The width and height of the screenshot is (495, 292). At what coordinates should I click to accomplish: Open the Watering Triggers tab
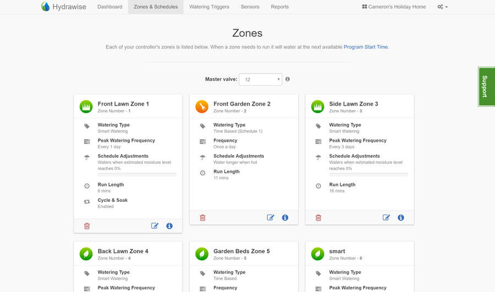[x=209, y=7]
